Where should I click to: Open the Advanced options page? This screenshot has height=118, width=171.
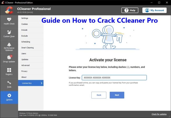click(31, 65)
